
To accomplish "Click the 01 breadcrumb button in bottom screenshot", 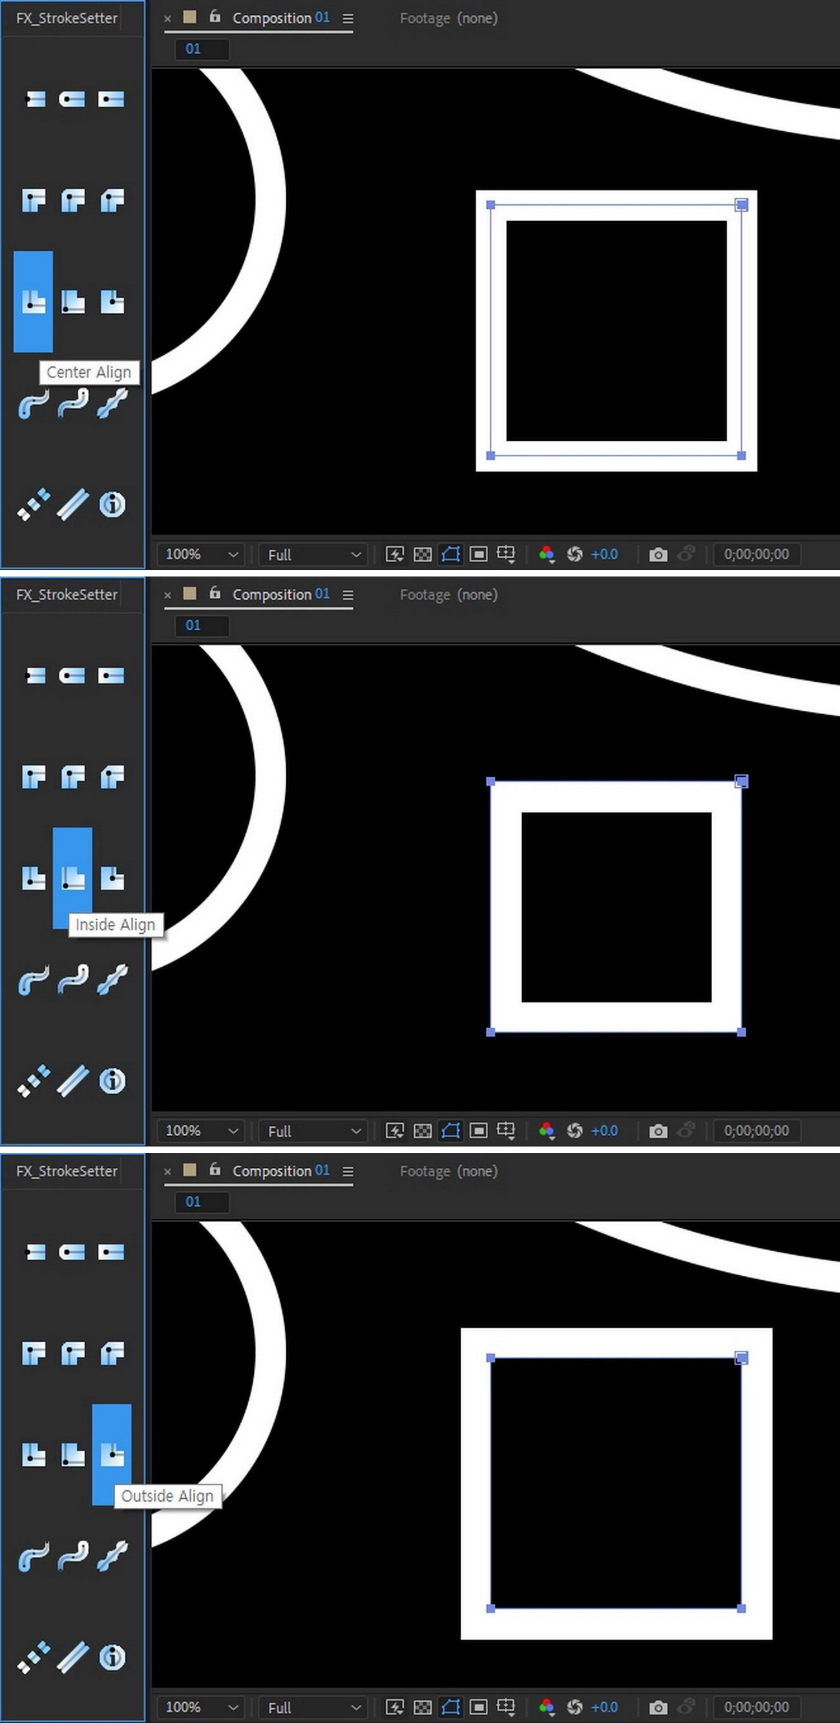I will pyautogui.click(x=202, y=1202).
